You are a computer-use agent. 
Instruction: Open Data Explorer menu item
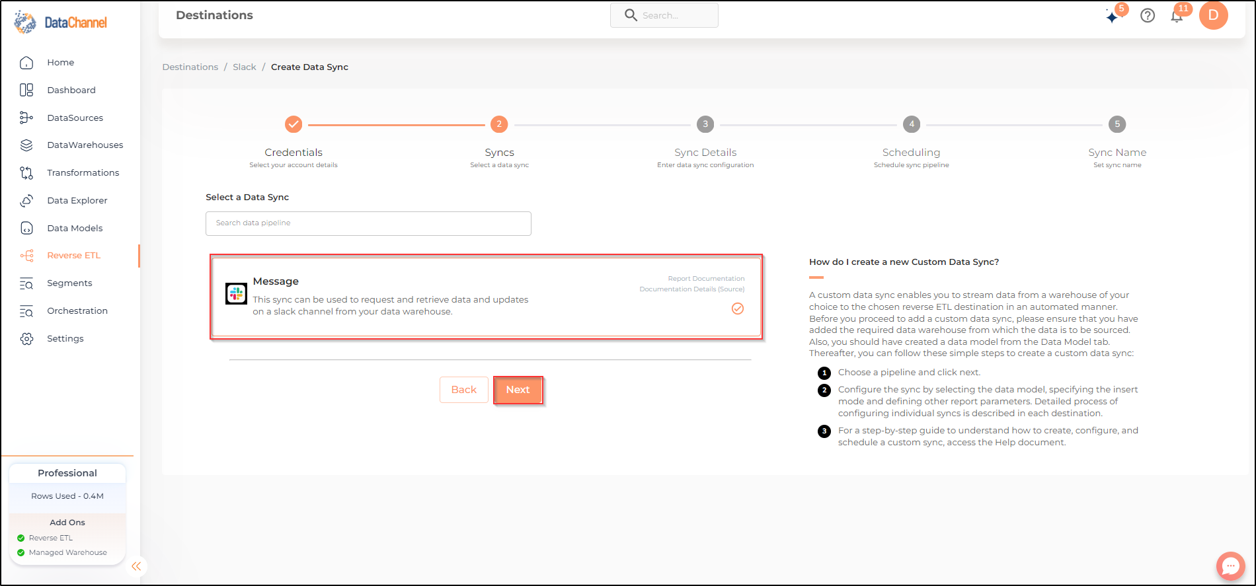point(77,201)
